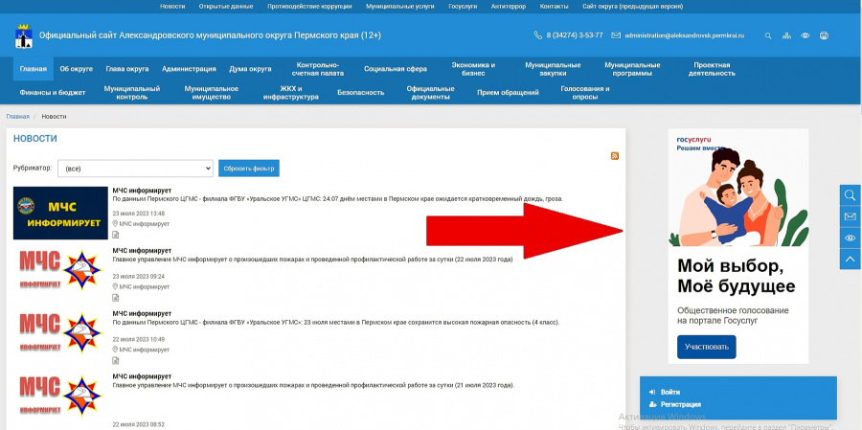Open the Официальные документы menu

point(430,92)
